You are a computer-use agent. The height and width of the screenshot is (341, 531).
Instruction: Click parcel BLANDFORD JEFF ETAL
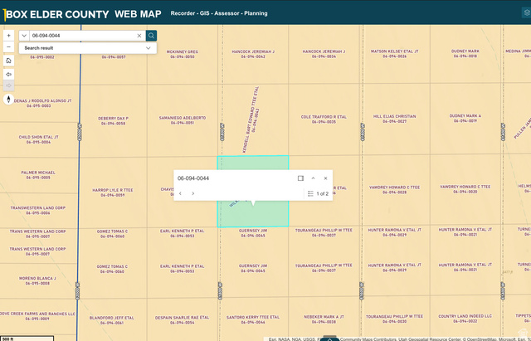coord(112,320)
